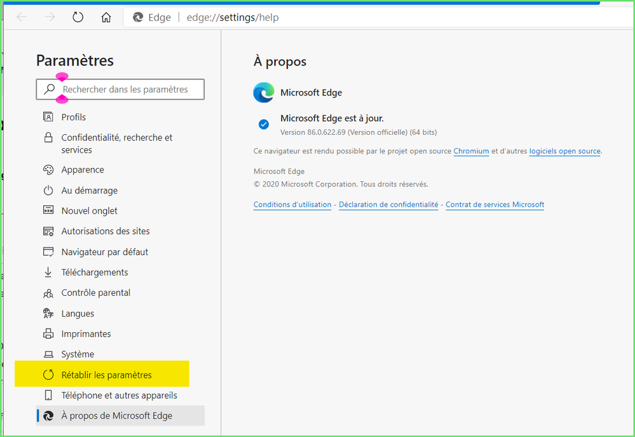Select À propos de Microsoft Edge
Viewport: 635px width, 437px height.
tap(120, 415)
